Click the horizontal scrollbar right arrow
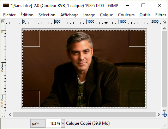 pyautogui.click(x=158, y=114)
